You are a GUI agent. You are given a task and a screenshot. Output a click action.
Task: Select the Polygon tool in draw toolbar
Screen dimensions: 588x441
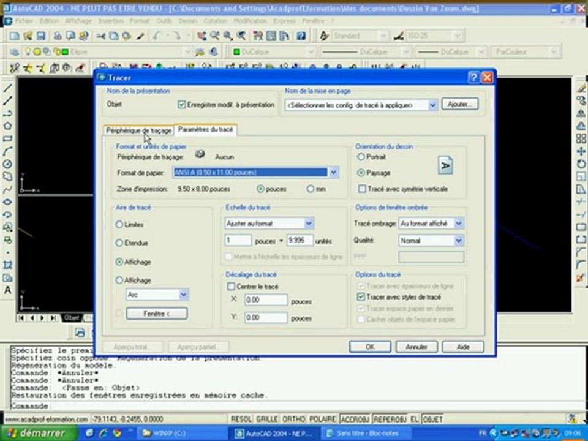(x=7, y=126)
